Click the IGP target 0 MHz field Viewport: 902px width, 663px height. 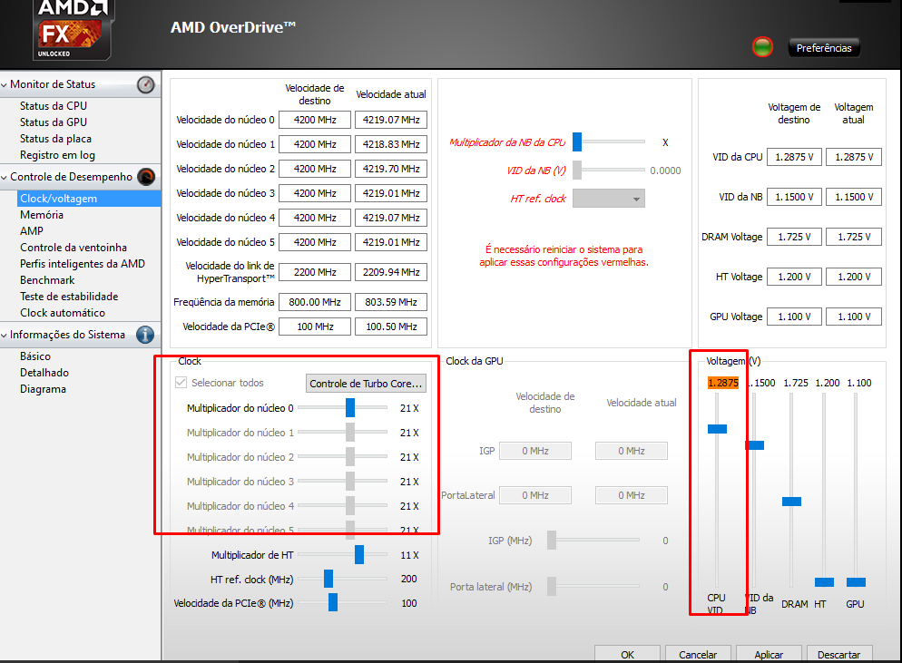tap(535, 451)
